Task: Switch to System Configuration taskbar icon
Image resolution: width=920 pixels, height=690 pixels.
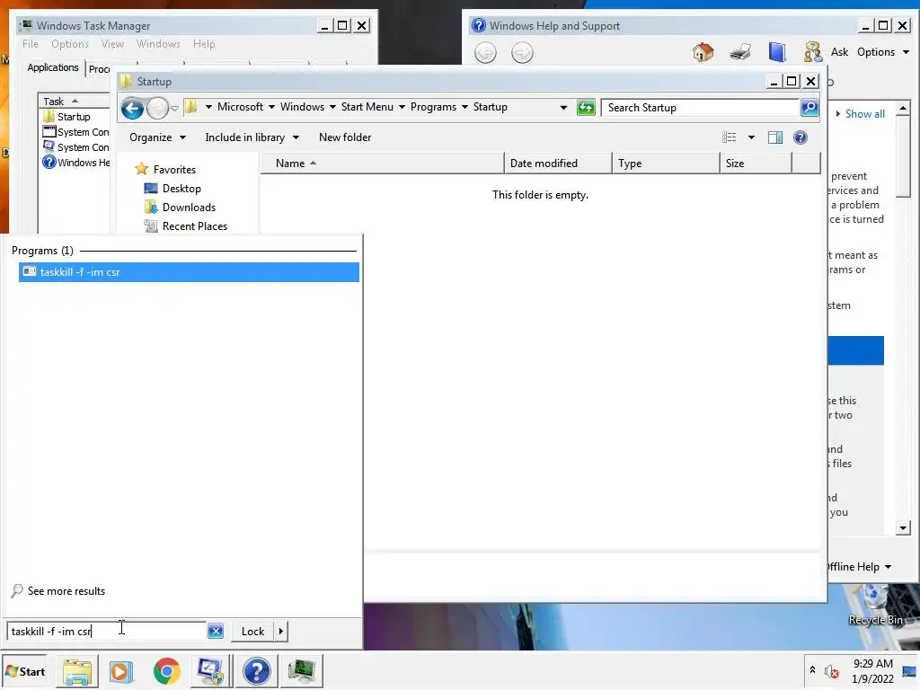Action: tap(210, 671)
